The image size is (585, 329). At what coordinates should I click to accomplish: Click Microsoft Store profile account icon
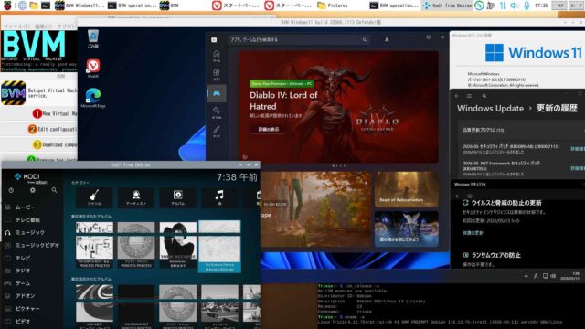(x=387, y=39)
